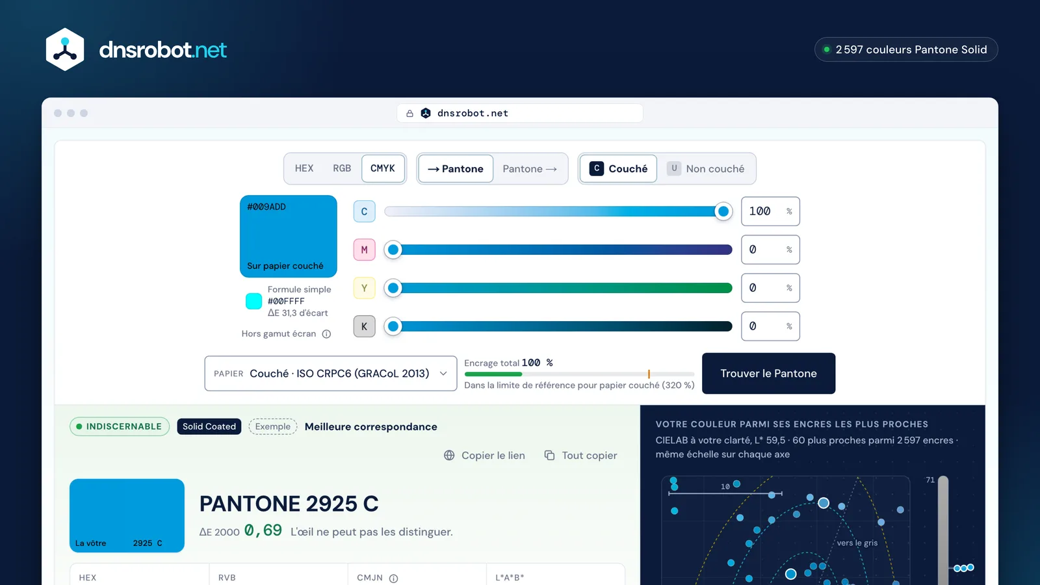Click the info icon beside CMJN header
The image size is (1040, 585).
point(393,578)
